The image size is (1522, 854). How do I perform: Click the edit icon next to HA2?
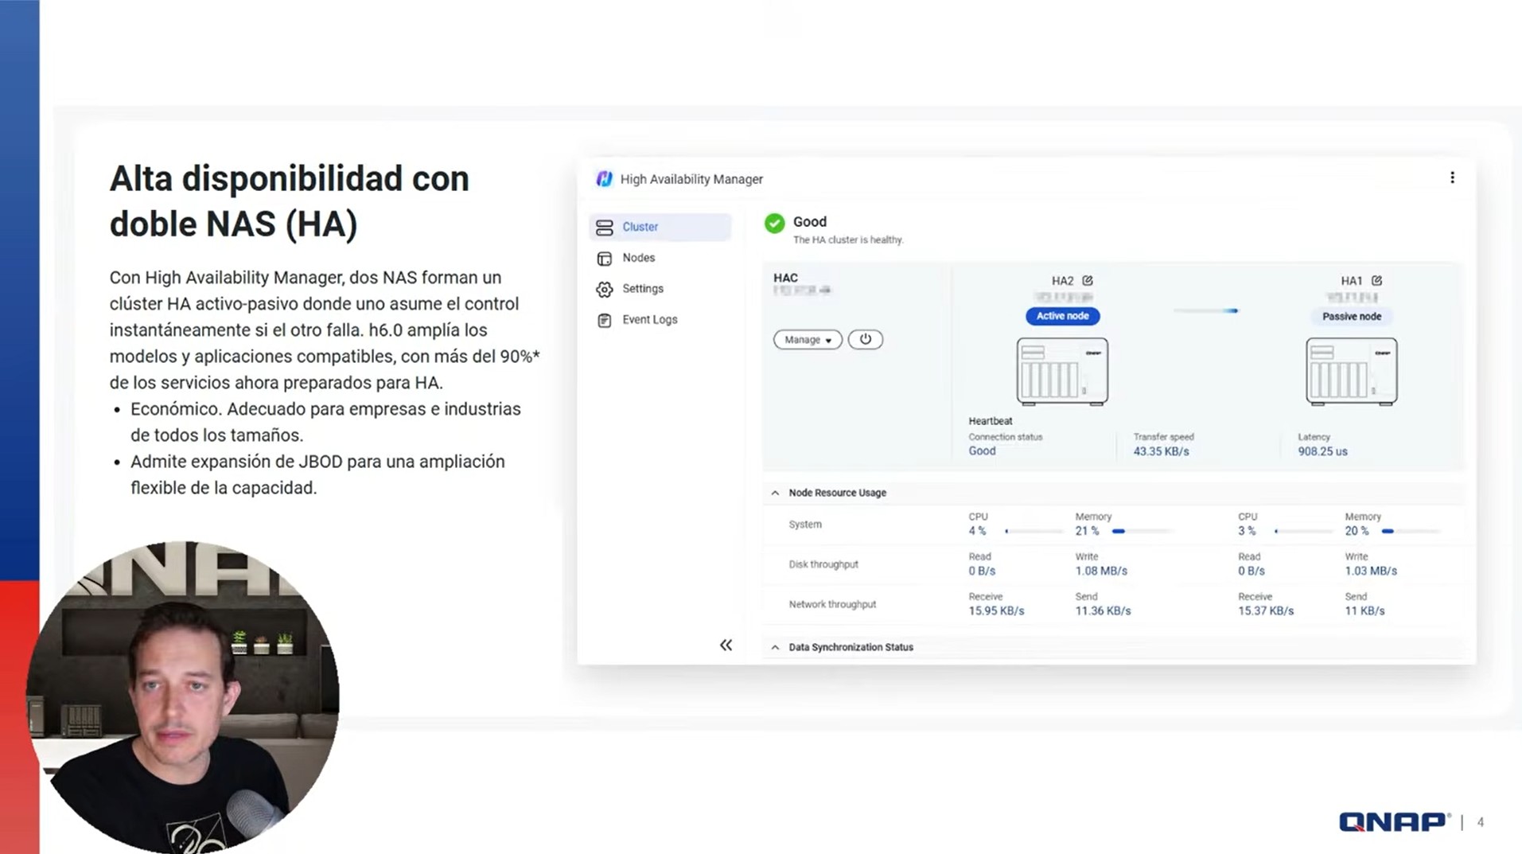[1088, 281]
